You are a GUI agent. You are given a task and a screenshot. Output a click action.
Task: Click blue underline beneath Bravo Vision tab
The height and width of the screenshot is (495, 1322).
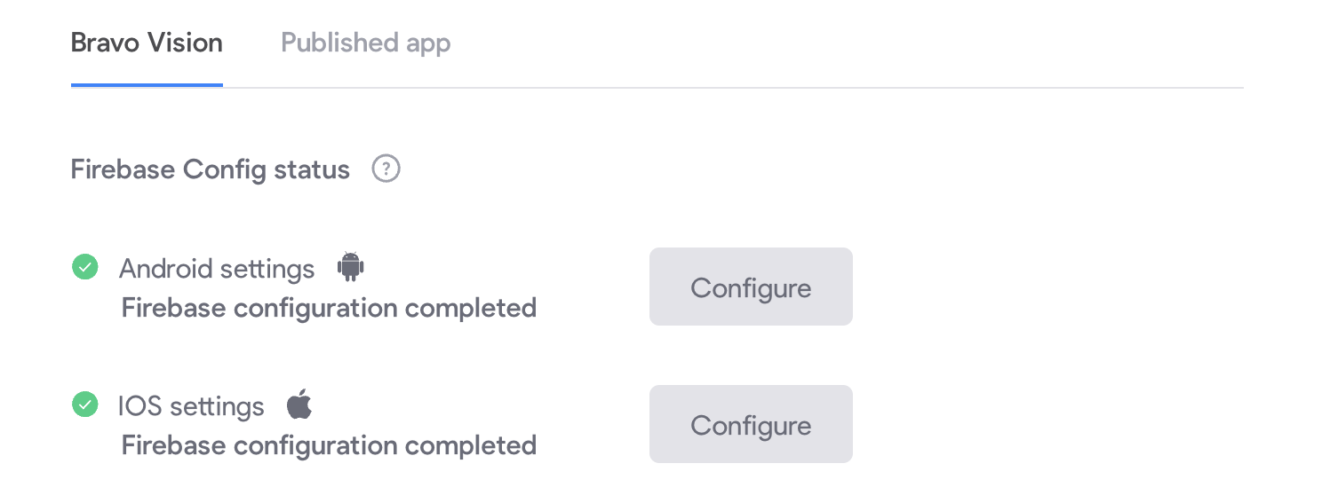147,85
